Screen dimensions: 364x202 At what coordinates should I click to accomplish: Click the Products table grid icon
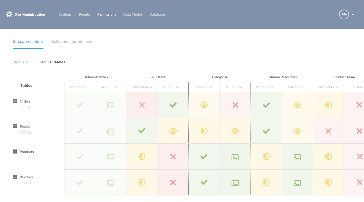click(15, 151)
